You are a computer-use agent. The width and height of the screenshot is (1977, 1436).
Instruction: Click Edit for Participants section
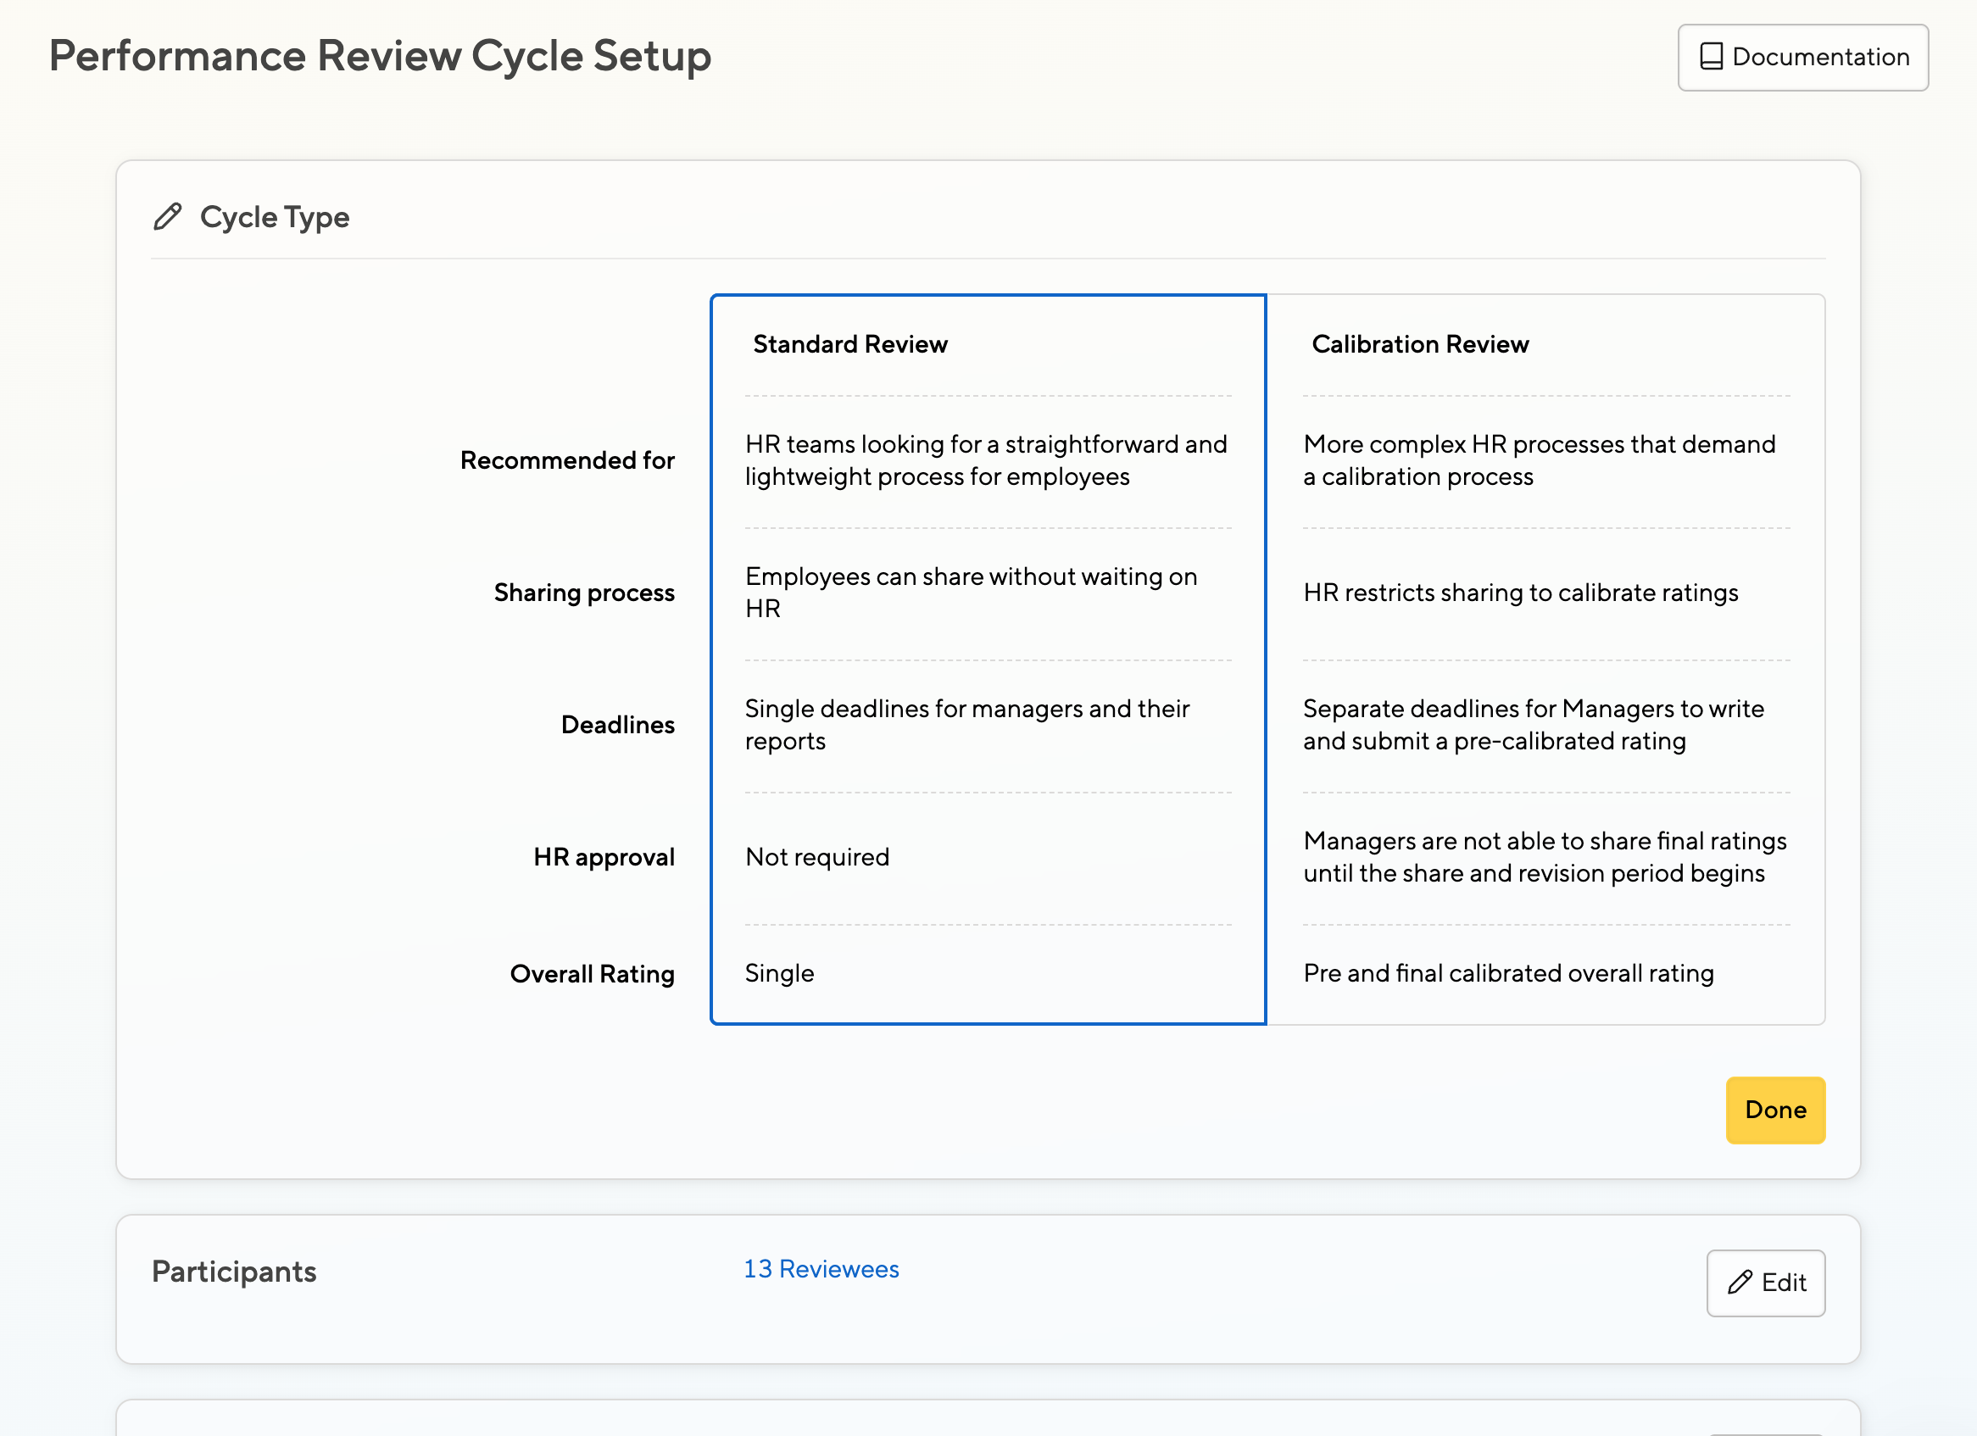[1765, 1282]
